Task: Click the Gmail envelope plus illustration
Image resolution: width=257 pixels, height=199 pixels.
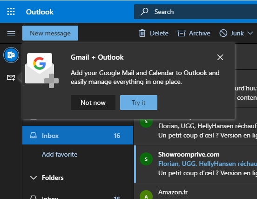Action: (41, 70)
